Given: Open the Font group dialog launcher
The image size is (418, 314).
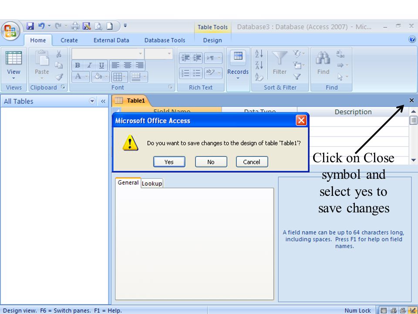Looking at the screenshot, I should tap(171, 87).
